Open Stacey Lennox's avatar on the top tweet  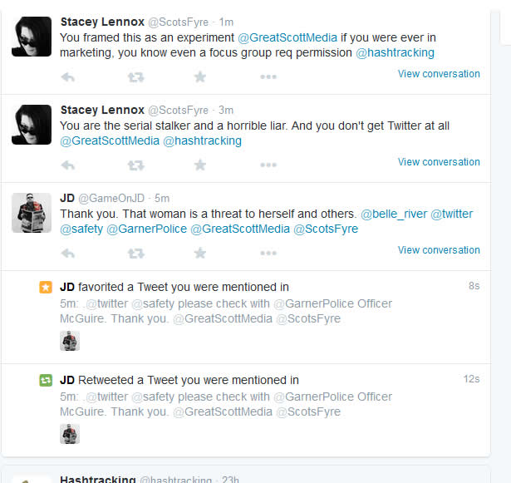pyautogui.click(x=32, y=37)
